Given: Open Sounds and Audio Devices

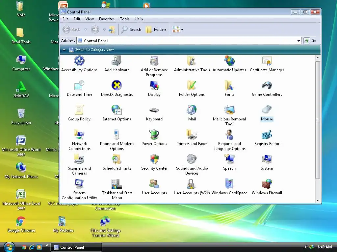Looking at the screenshot, I should pyautogui.click(x=192, y=165).
